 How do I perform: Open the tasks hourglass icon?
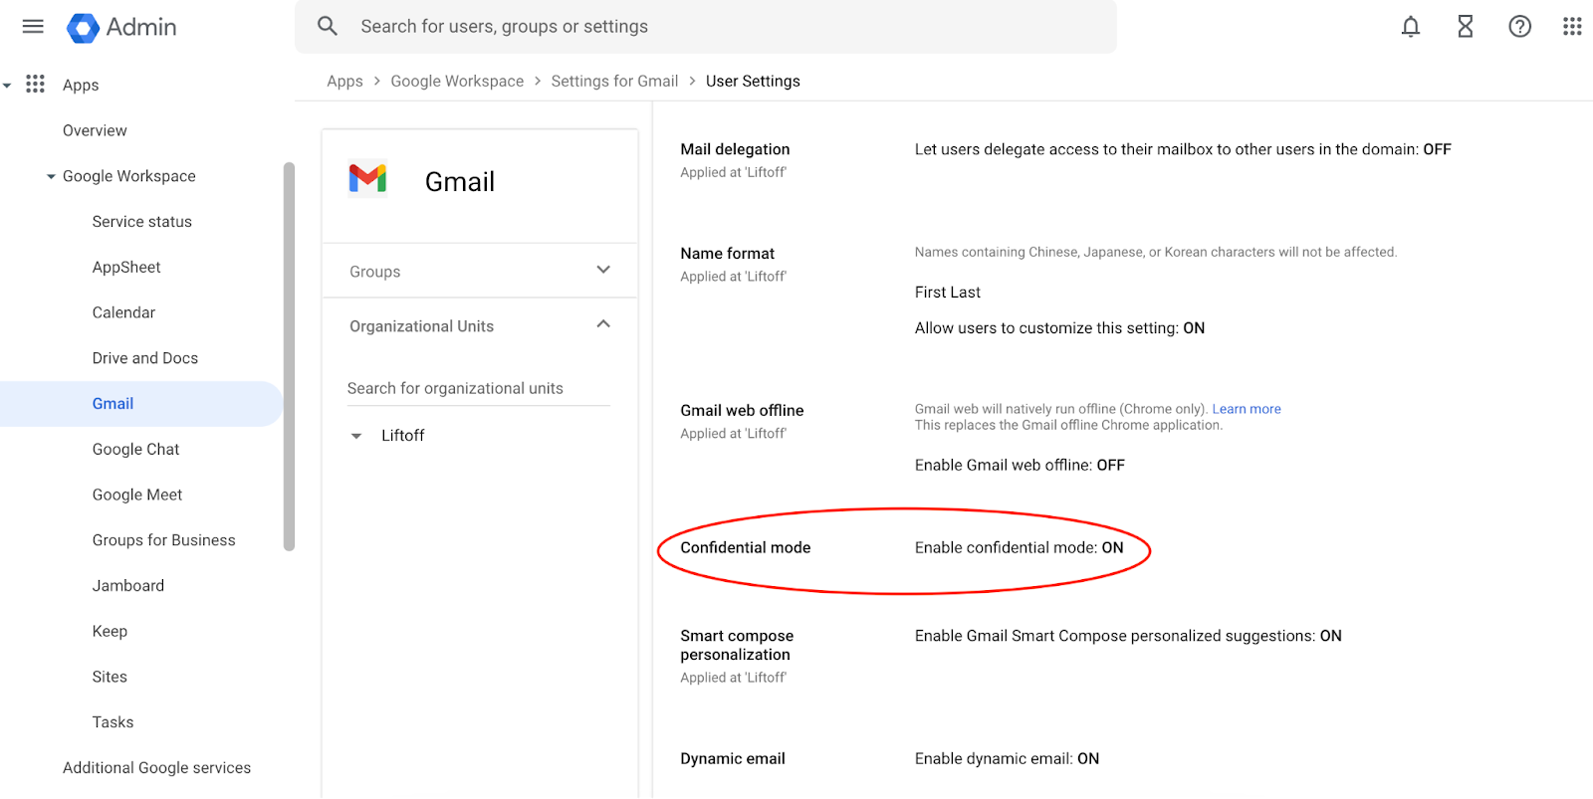[1466, 27]
